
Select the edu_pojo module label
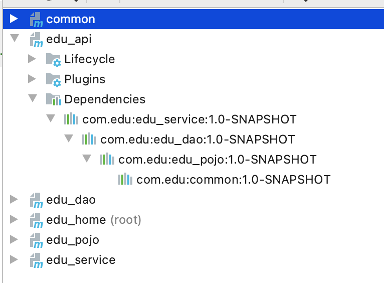[x=73, y=240]
